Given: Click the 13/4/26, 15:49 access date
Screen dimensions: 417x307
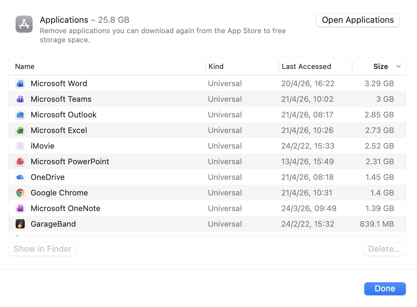Looking at the screenshot, I should pyautogui.click(x=308, y=162).
